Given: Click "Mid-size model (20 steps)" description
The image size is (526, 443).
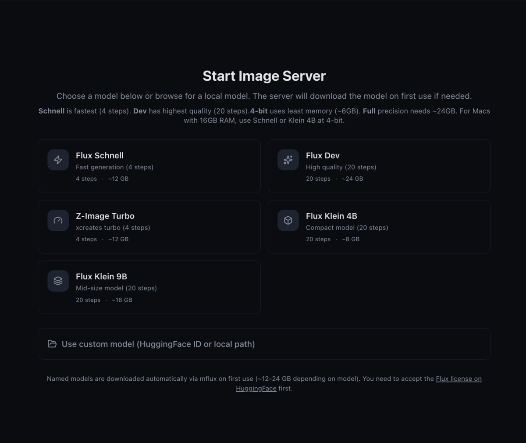Looking at the screenshot, I should tap(116, 288).
